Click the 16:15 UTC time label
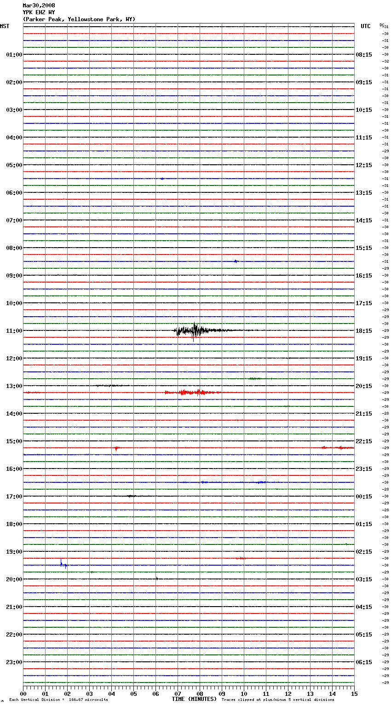The height and width of the screenshot is (706, 391). coord(364,276)
